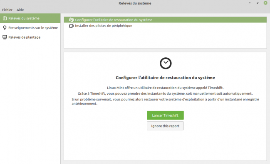Image resolution: width=270 pixels, height=164 pixels.
Task: Maximize the Relevés du système window
Action: point(258,3)
